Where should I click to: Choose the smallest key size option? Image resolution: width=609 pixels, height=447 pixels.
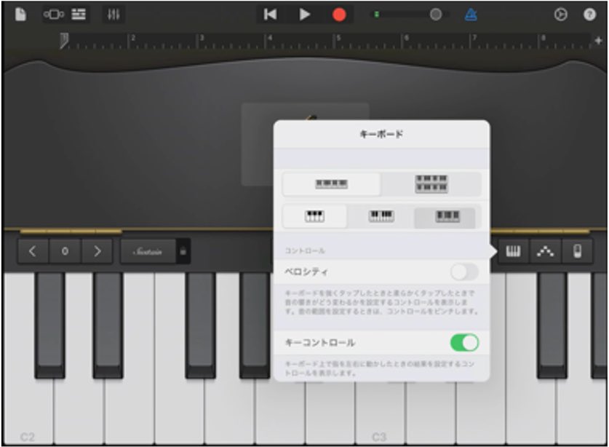click(x=447, y=216)
